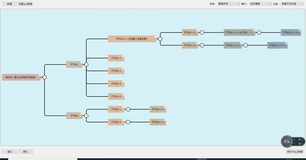Remove 子节点2-1-1 with its close icon

pyautogui.click(x=165, y=107)
